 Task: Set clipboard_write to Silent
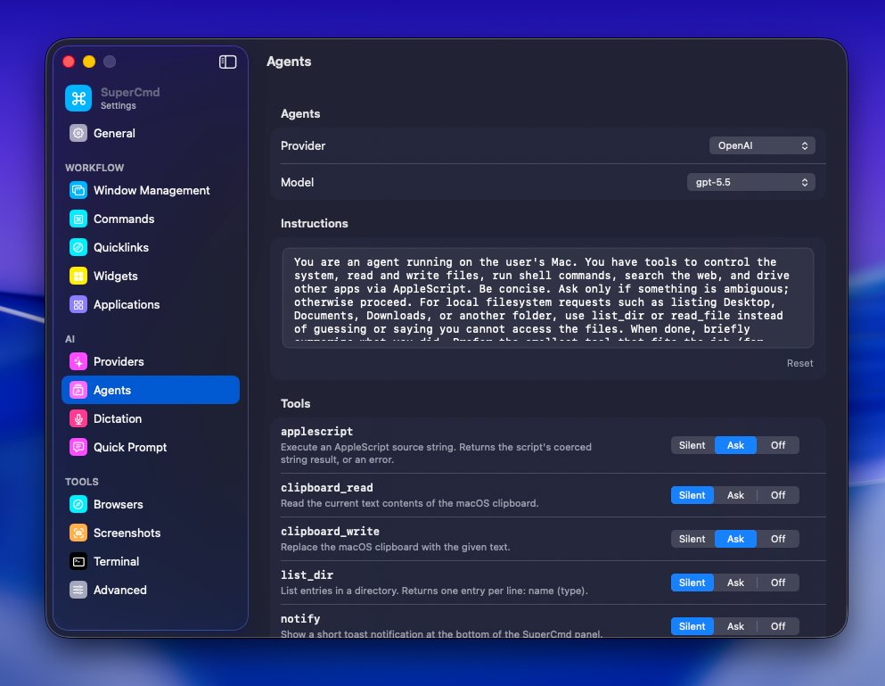[x=692, y=539]
